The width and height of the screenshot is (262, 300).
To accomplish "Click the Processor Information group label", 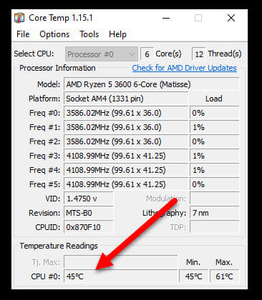I will 57,68.
